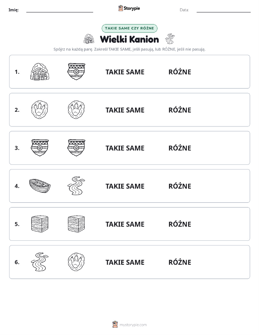259x335 pixels.
Task: Choose TAKIE SAME for row 2
Action: coord(125,110)
